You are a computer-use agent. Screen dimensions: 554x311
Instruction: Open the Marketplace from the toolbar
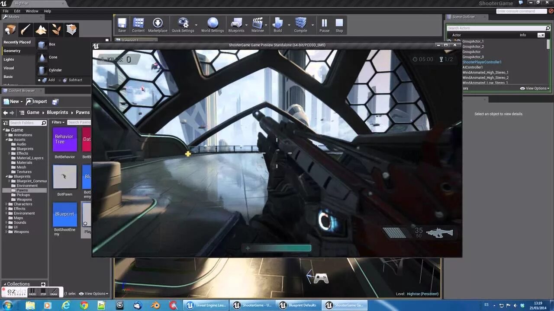pyautogui.click(x=158, y=25)
